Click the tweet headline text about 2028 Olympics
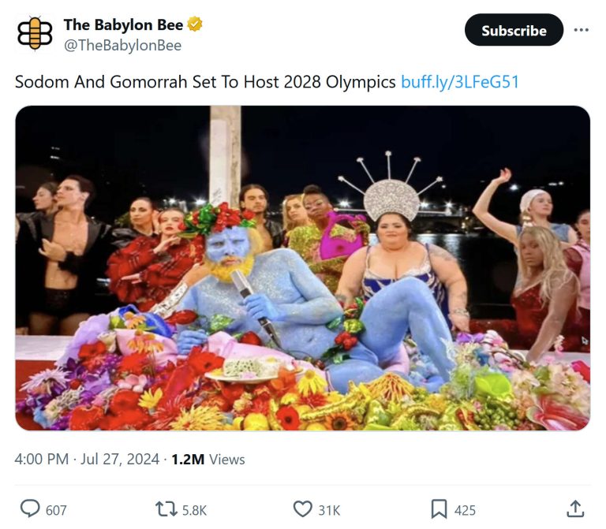The height and width of the screenshot is (529, 606). (205, 82)
